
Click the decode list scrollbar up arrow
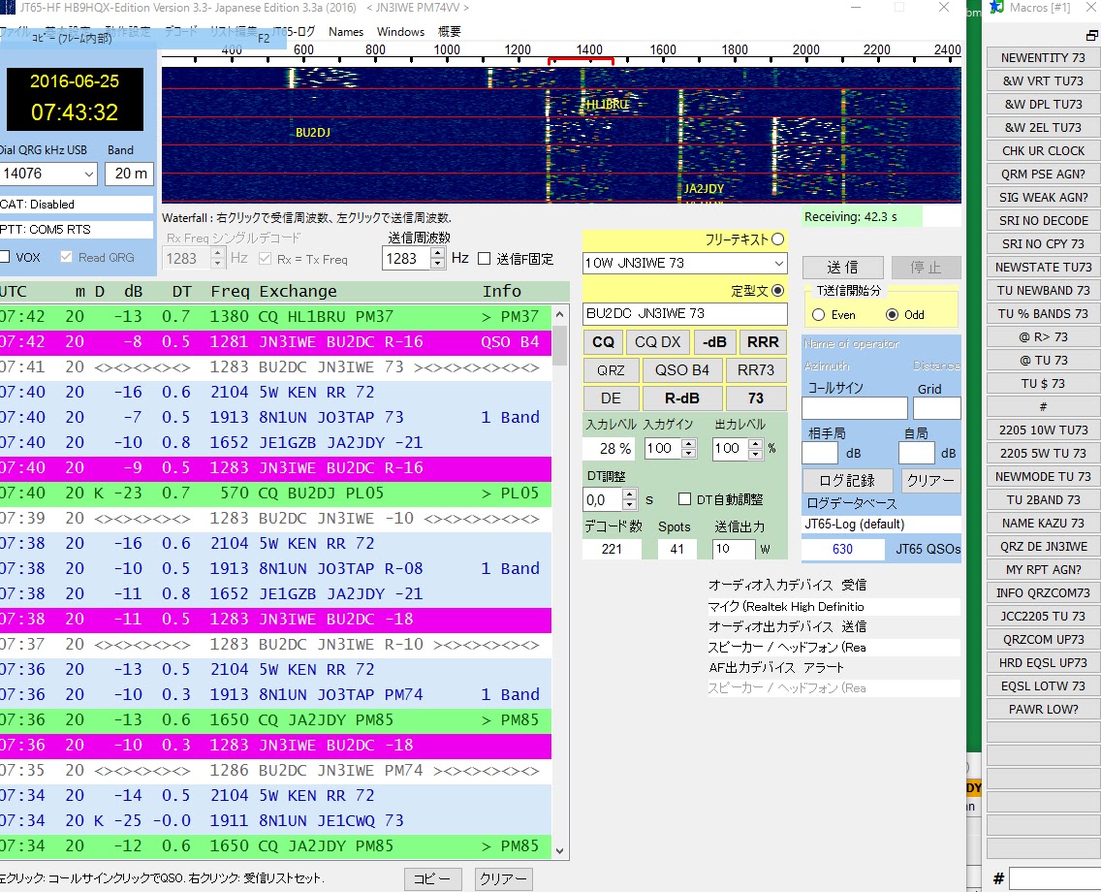559,315
